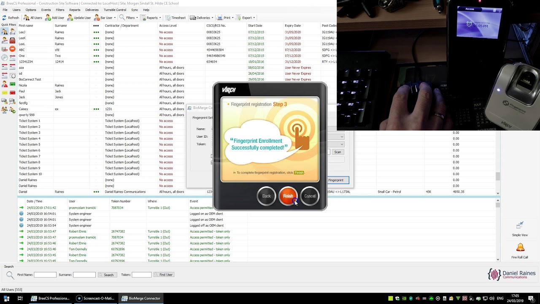Open the Windows notification center
The width and height of the screenshot is (540, 304).
[x=532, y=299]
